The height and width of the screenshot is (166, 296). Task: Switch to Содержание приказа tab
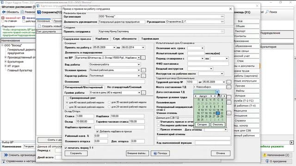pos(77,39)
